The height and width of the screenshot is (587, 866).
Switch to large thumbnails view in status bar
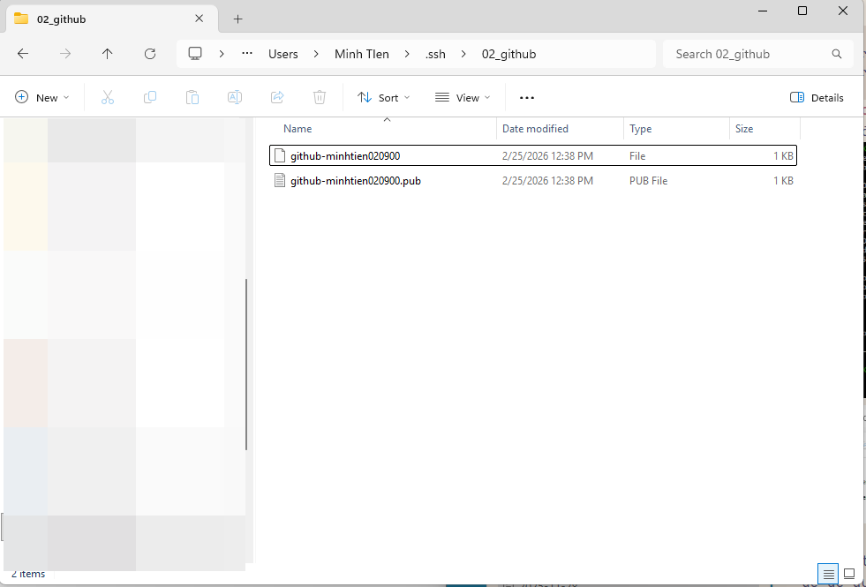coord(849,574)
